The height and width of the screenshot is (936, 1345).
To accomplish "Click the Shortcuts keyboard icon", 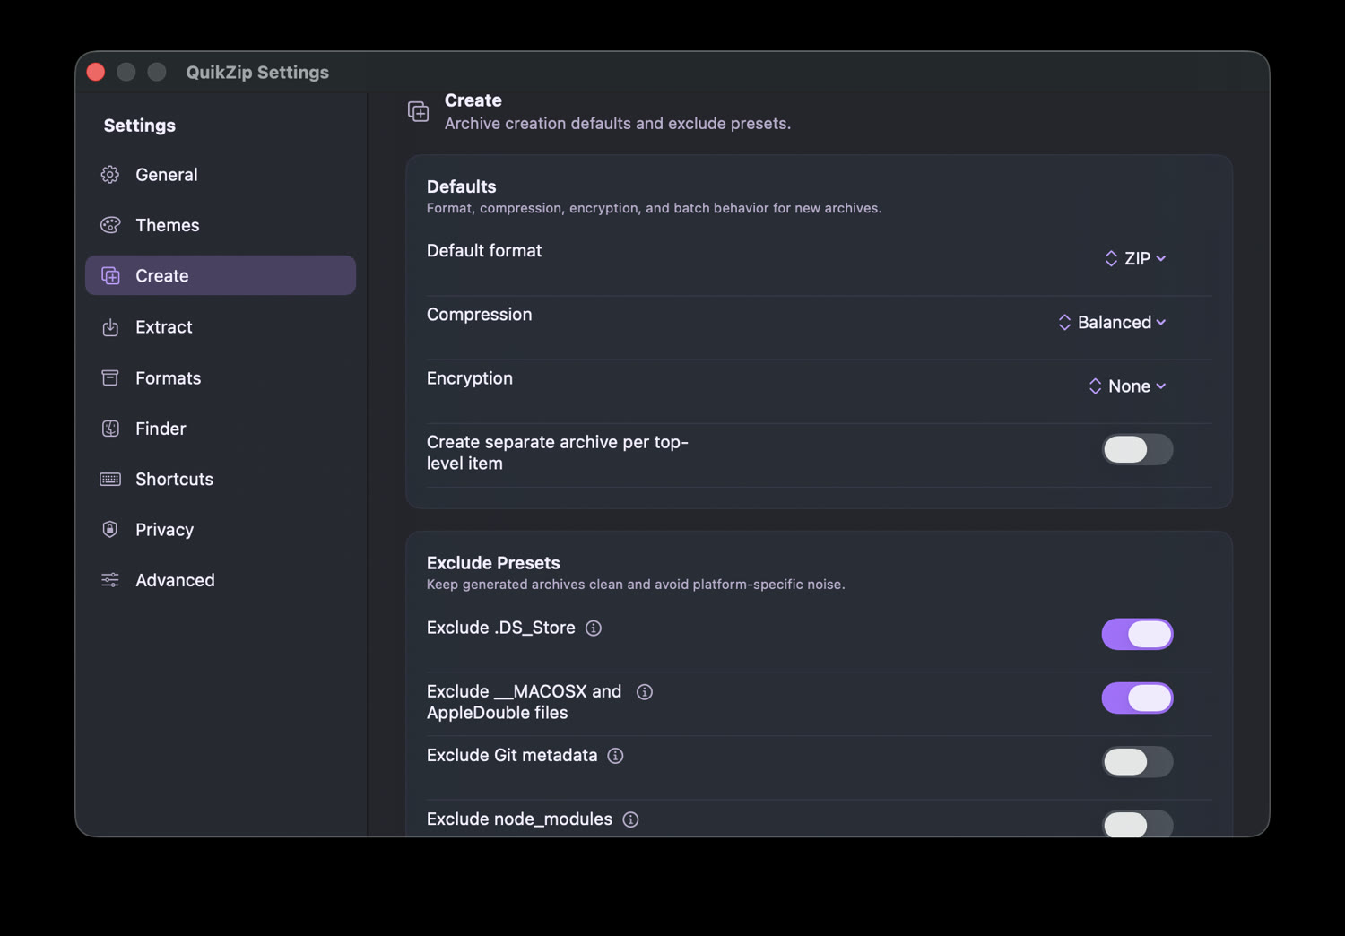I will [x=110, y=480].
